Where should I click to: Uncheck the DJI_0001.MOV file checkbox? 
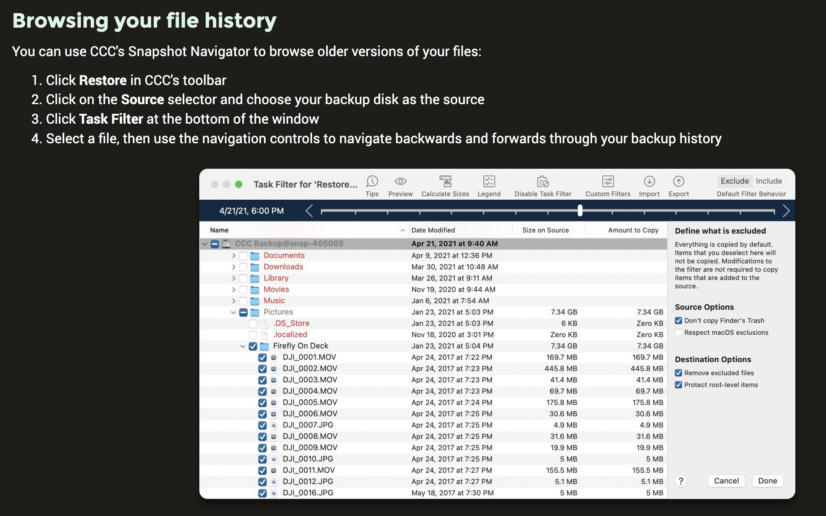(262, 357)
